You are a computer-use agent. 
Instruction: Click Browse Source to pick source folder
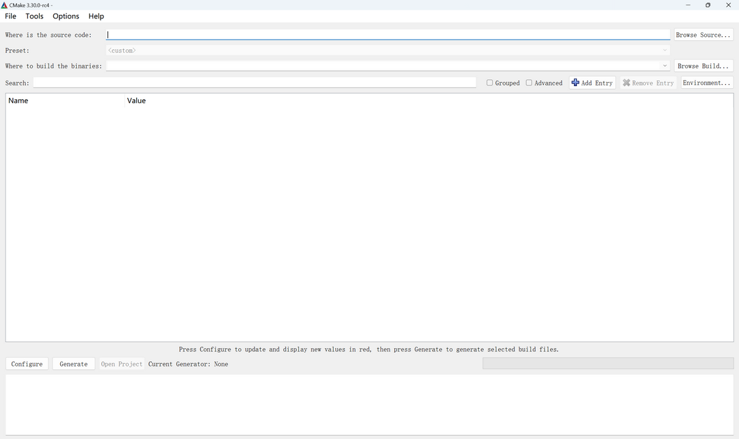tap(703, 34)
